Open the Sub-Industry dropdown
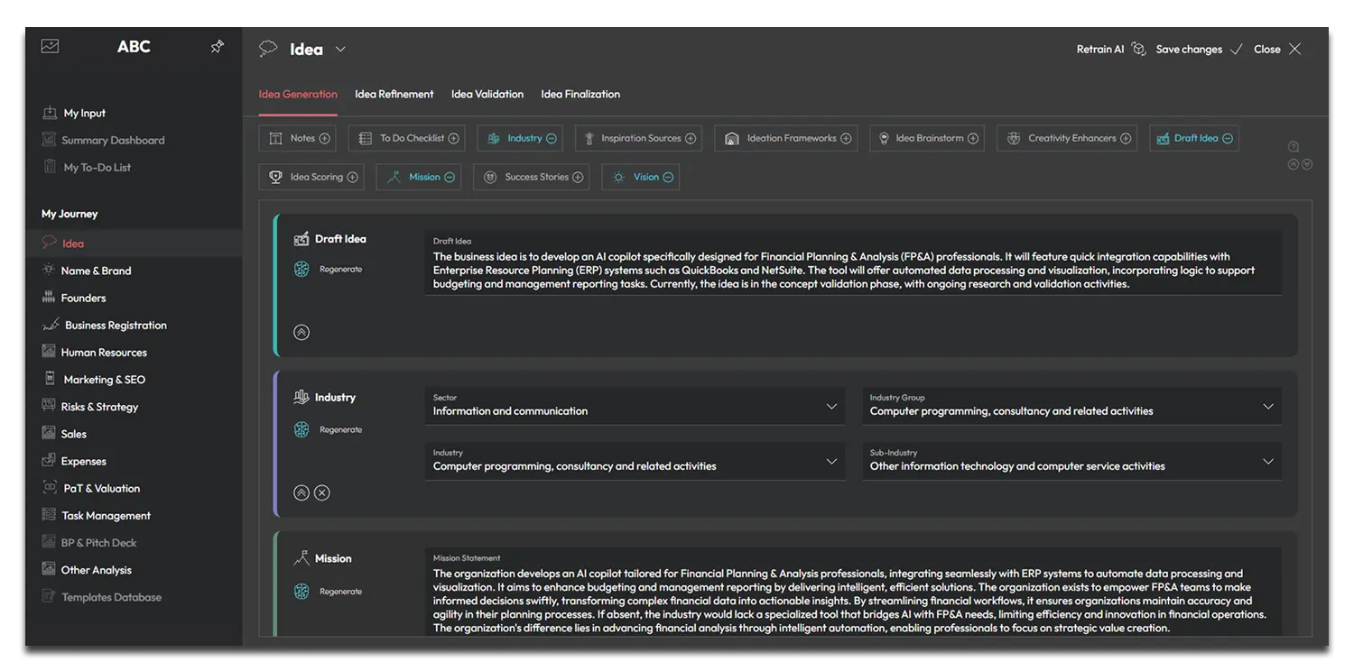1354x671 pixels. tap(1267, 462)
